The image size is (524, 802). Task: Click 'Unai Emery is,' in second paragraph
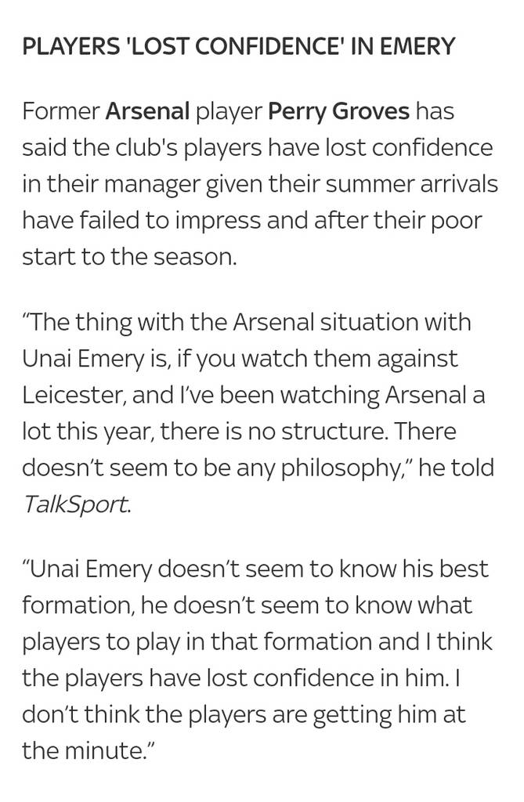[96, 359]
